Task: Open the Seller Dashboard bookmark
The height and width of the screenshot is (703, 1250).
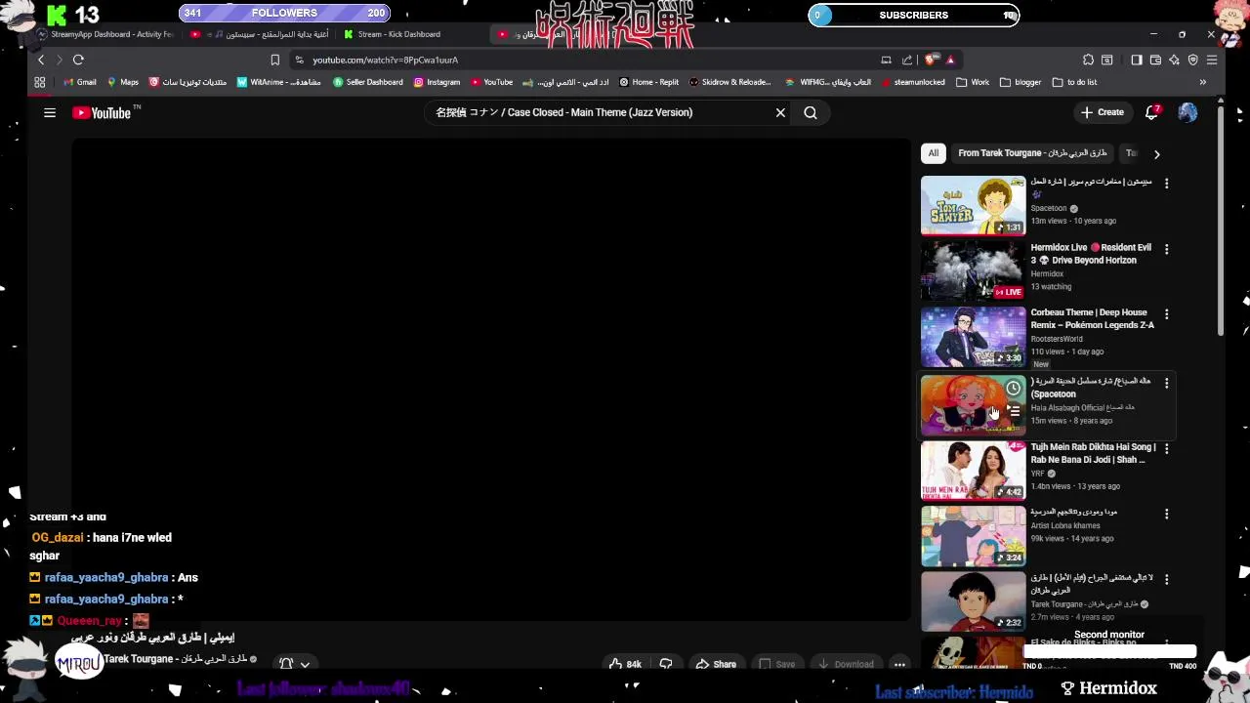Action: click(x=368, y=82)
